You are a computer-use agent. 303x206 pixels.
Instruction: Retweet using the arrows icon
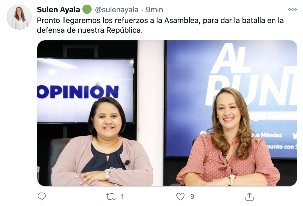pyautogui.click(x=111, y=197)
